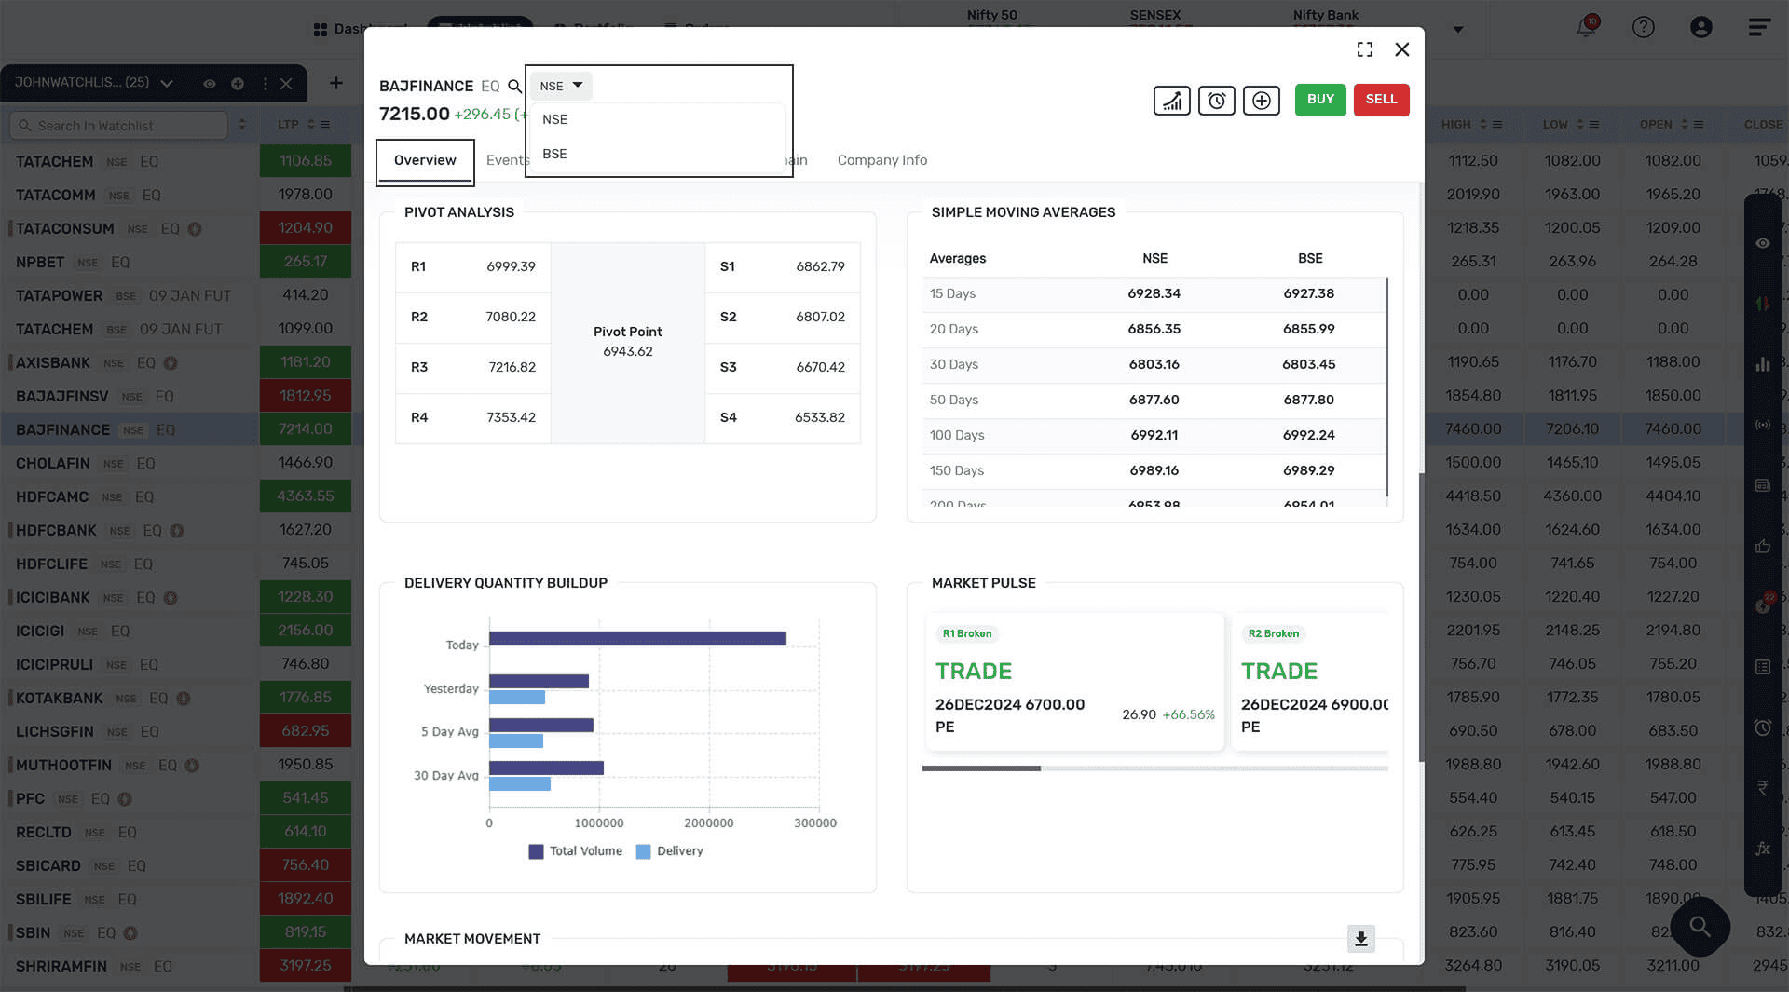Viewport: 1789px width, 992px height.
Task: Toggle the eye icon on JOHNWATCHLIS tab
Action: 210,84
